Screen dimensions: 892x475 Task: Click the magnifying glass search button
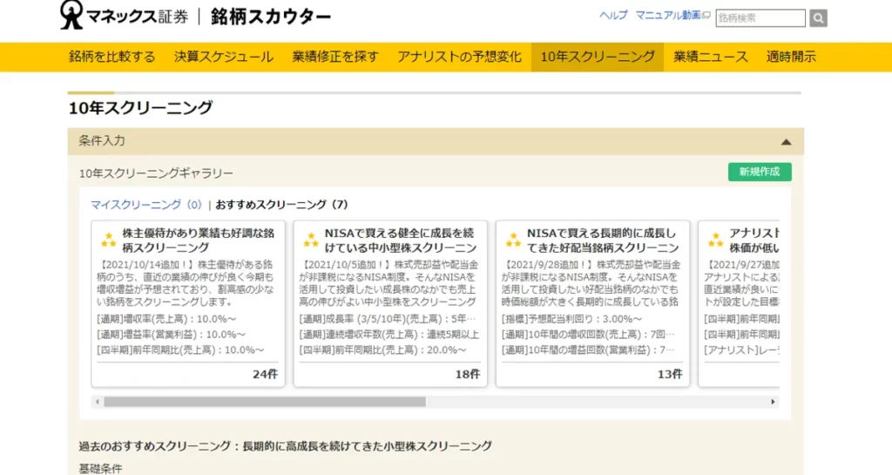tap(818, 17)
